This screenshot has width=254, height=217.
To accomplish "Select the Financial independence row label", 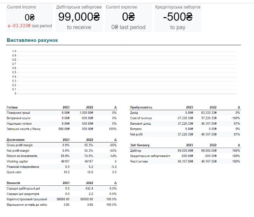I will [23, 167].
